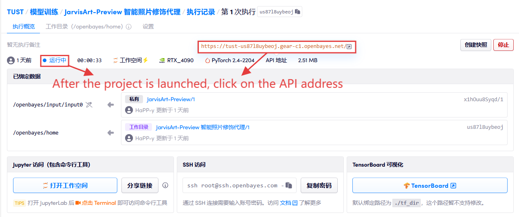
Task: Switch to the 设置 tab
Action: coord(148,27)
